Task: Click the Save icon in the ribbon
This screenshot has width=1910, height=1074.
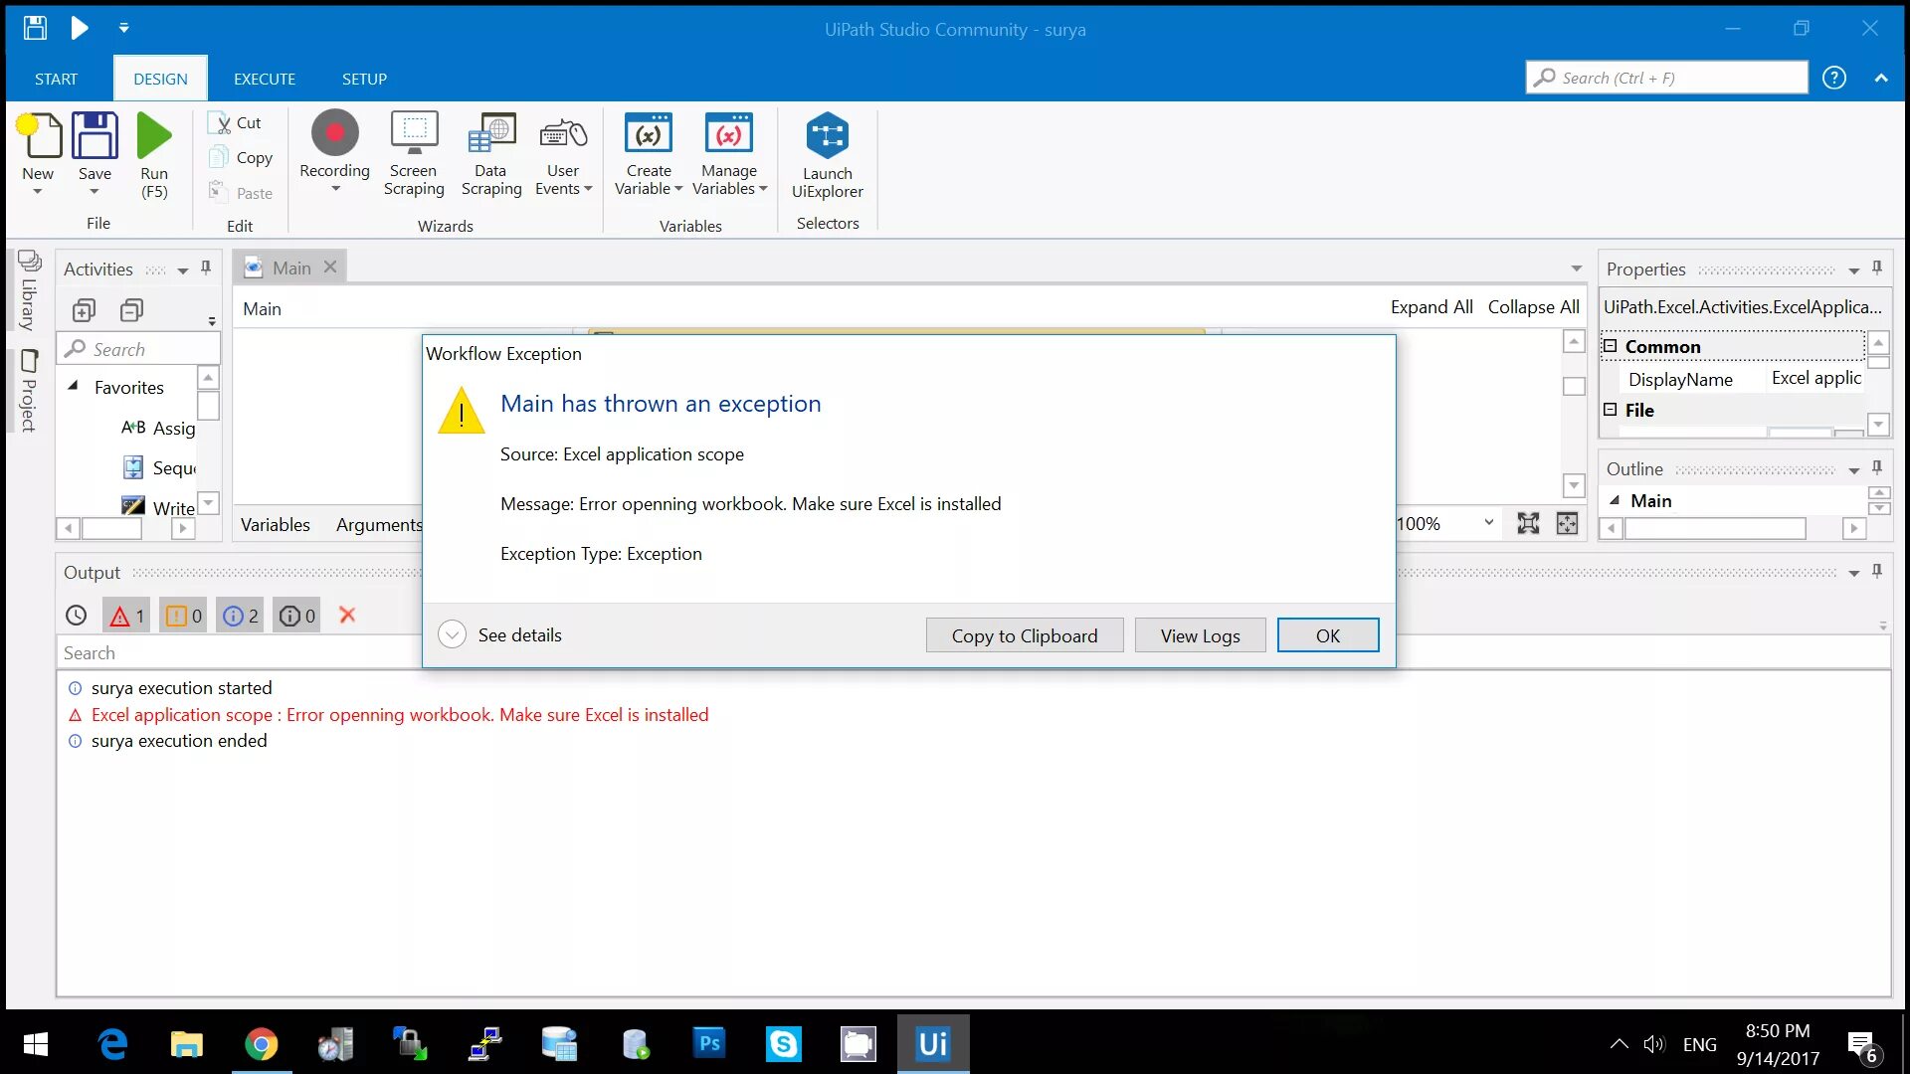Action: pos(95,136)
